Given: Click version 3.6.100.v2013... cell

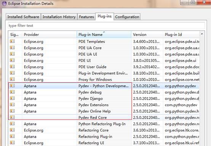Looking at the screenshot, I should (146, 130).
